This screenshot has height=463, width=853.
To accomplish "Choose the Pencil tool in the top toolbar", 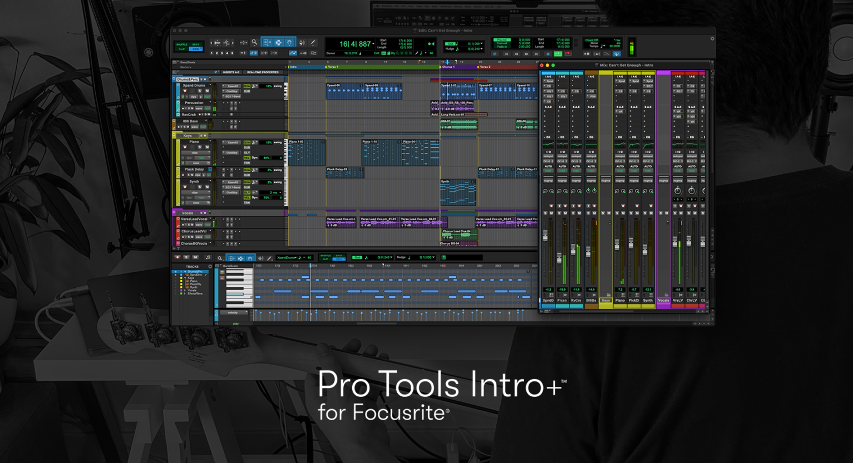I will [x=313, y=43].
